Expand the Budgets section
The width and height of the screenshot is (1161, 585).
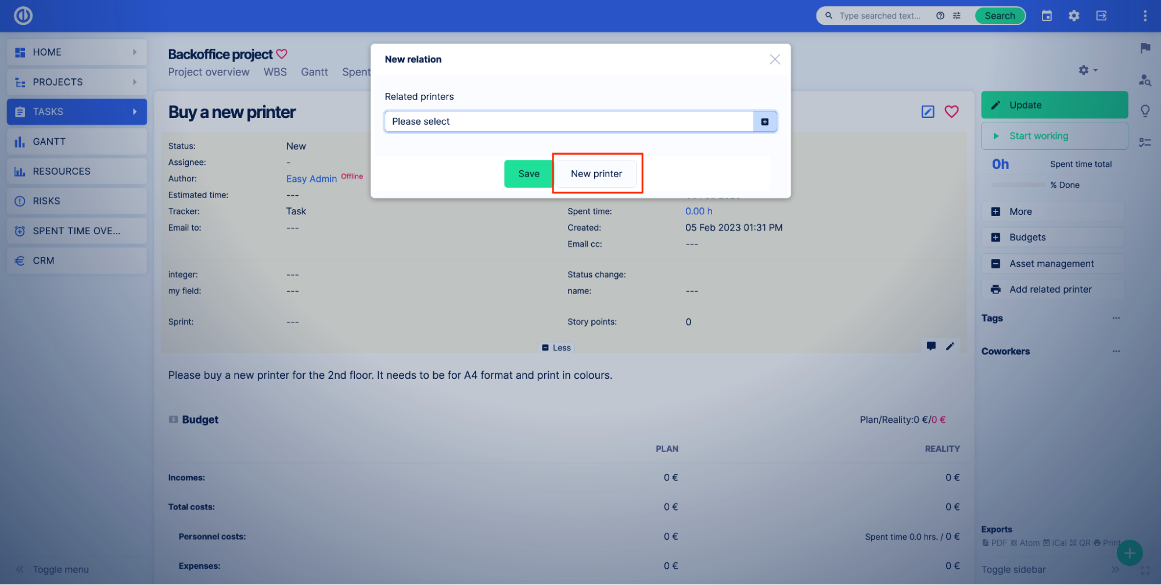(1027, 237)
